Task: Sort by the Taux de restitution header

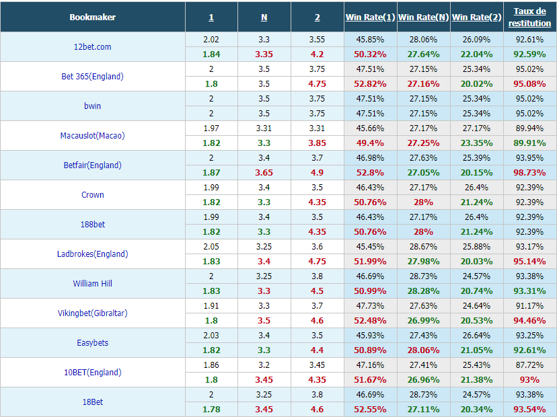Action: pos(529,17)
